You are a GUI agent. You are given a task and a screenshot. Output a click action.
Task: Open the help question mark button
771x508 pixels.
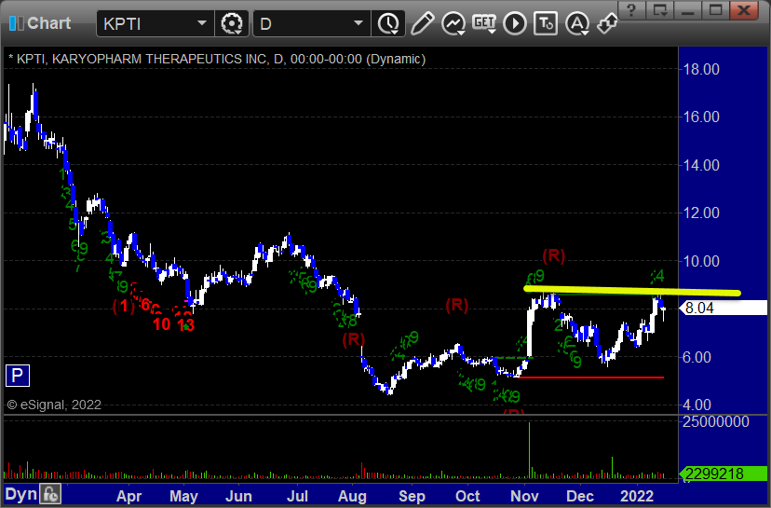pos(632,10)
